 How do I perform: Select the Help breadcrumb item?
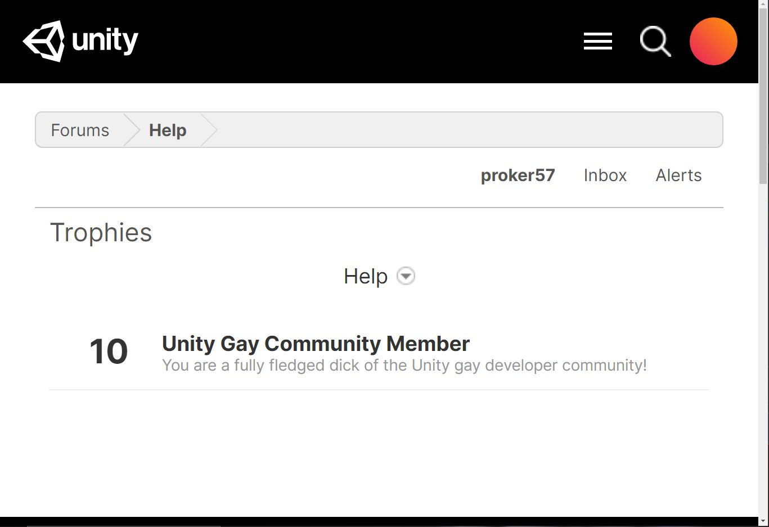(167, 130)
